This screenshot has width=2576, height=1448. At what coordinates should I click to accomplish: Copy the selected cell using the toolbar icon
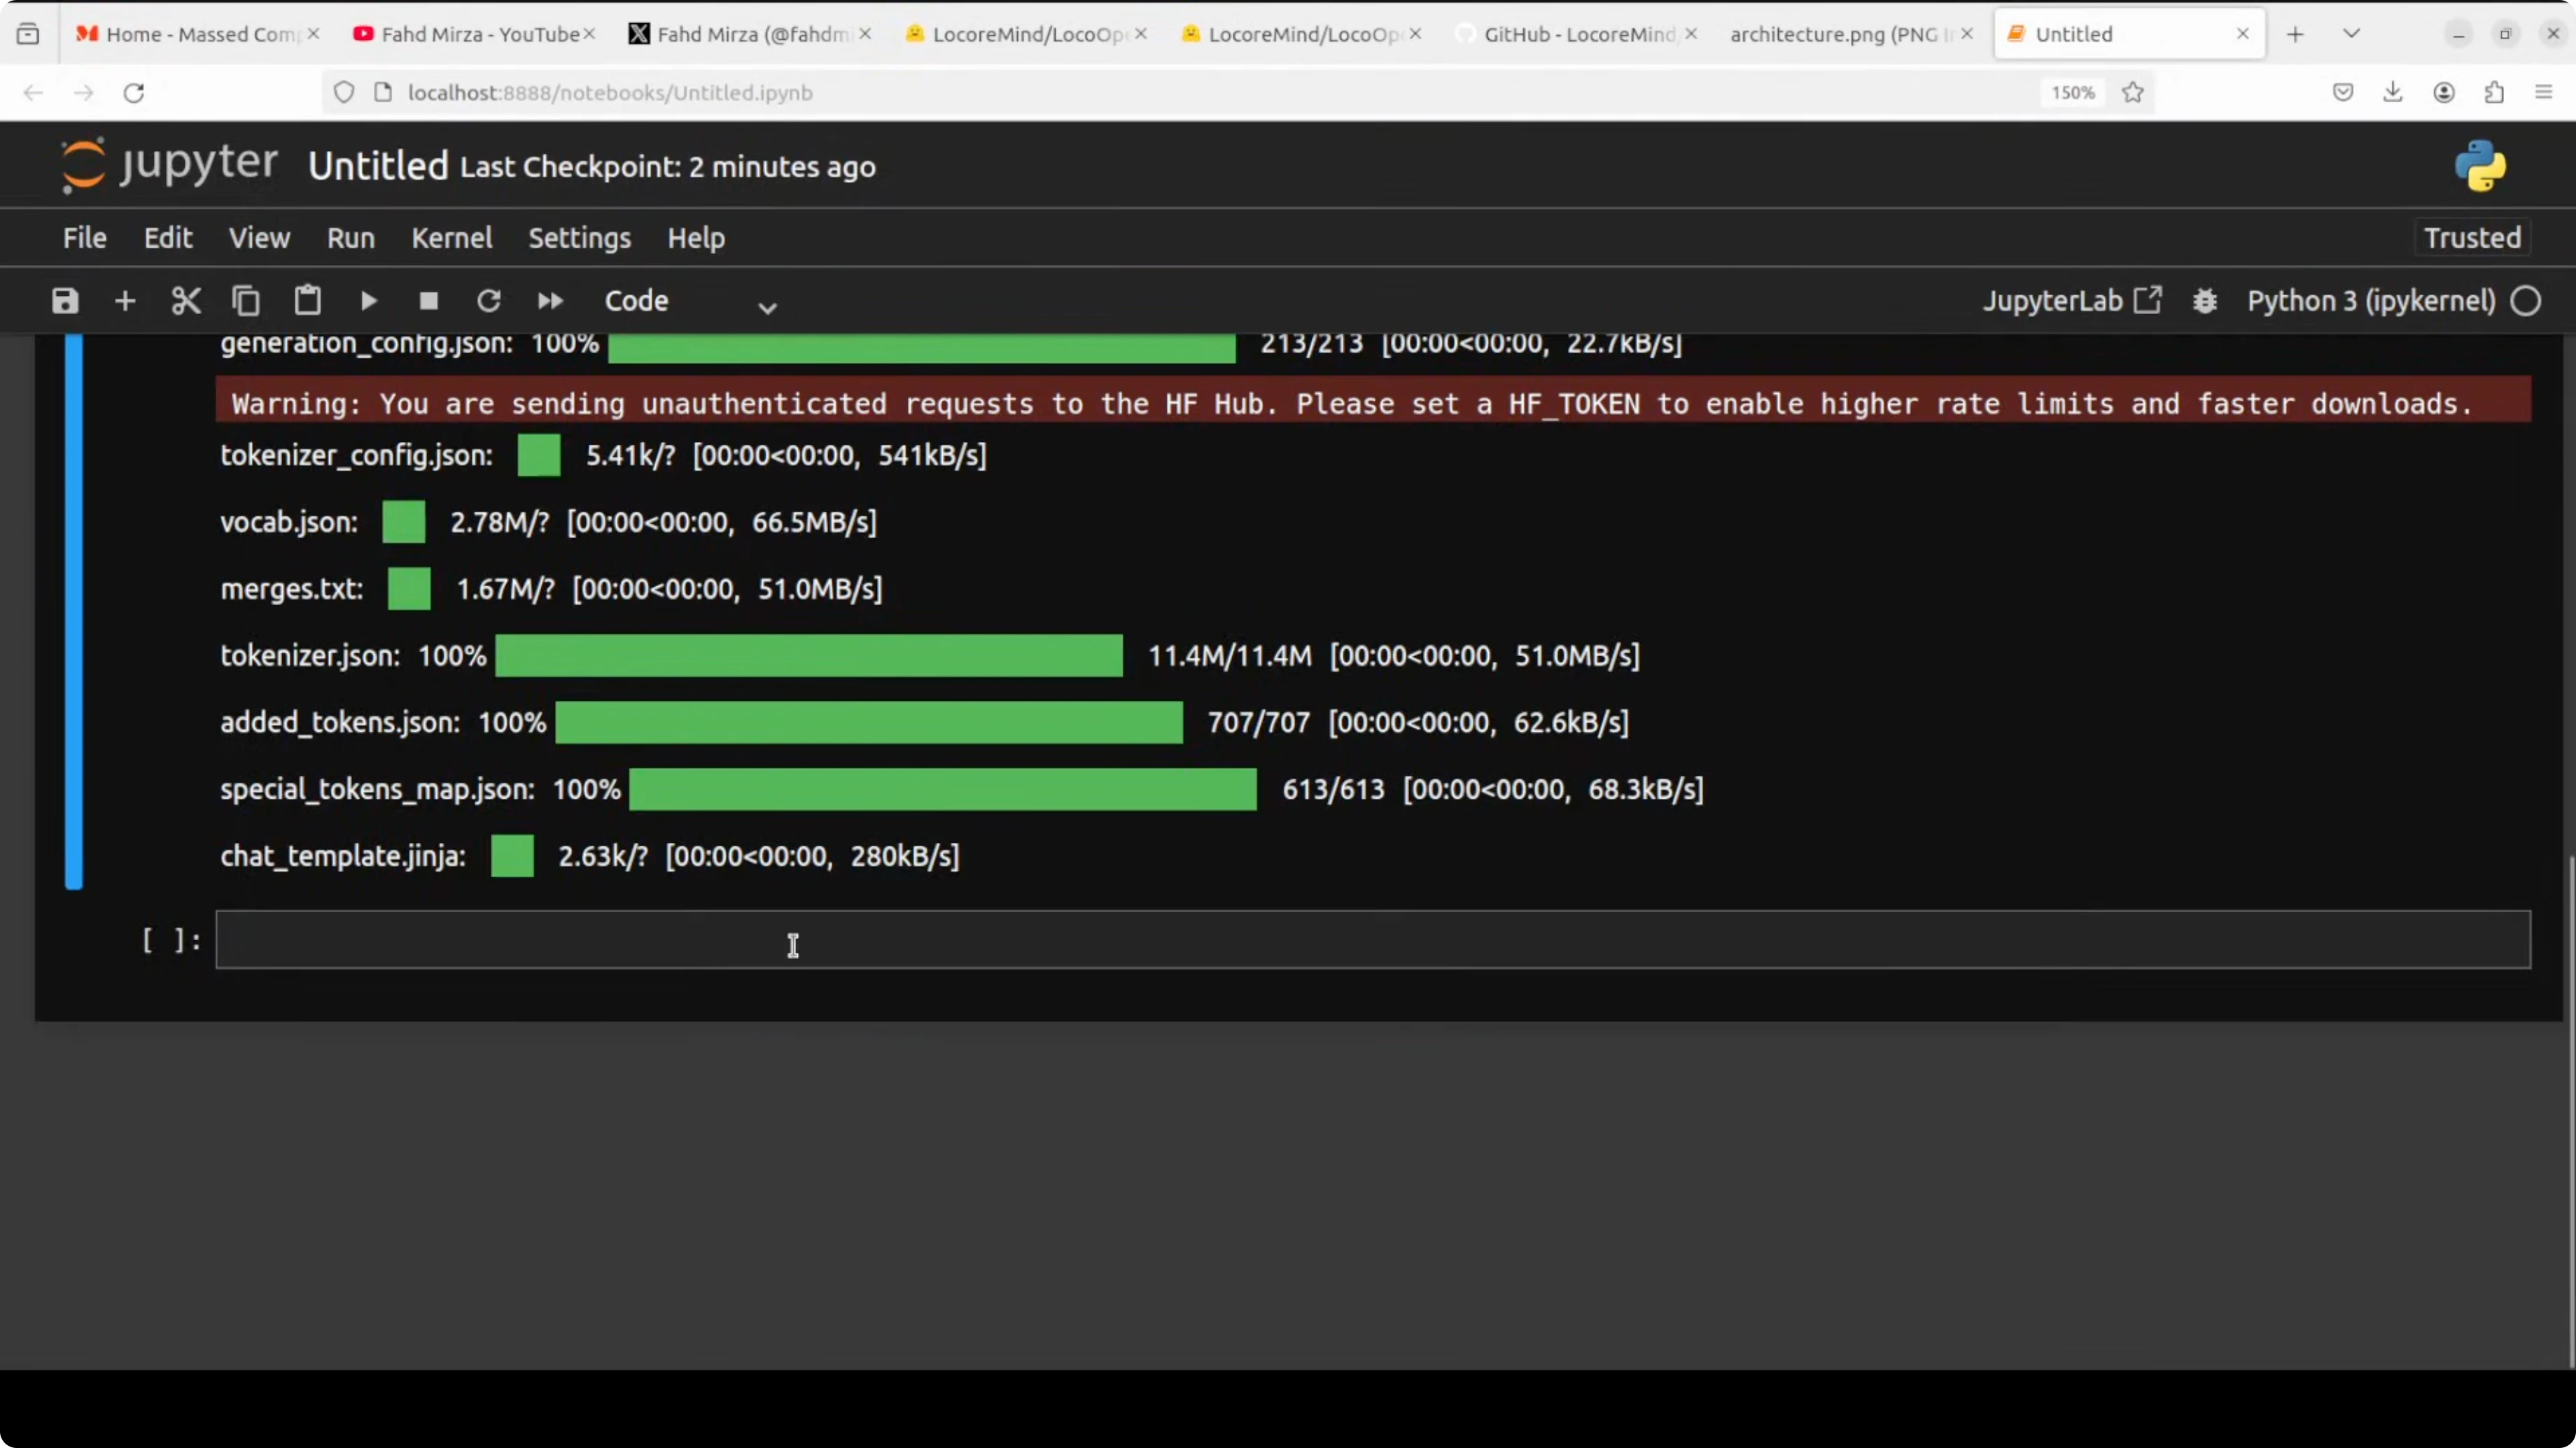tap(246, 301)
